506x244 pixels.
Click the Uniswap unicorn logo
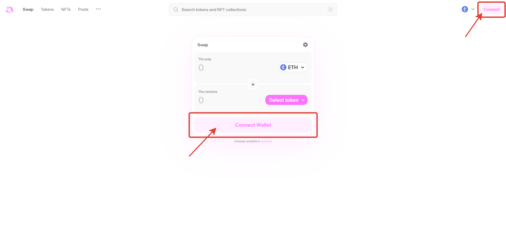[x=9, y=9]
